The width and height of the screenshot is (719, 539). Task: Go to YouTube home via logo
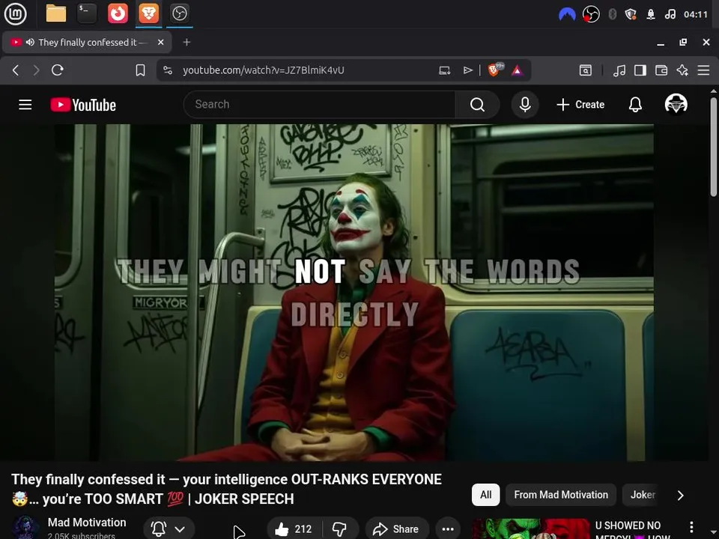[83, 105]
